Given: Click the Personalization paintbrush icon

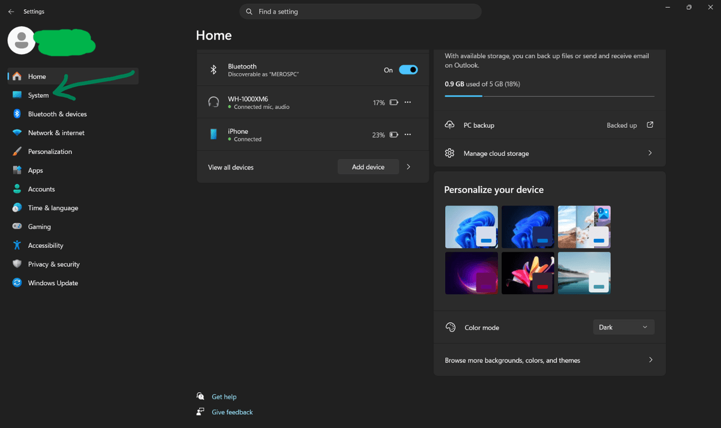Looking at the screenshot, I should pos(17,151).
